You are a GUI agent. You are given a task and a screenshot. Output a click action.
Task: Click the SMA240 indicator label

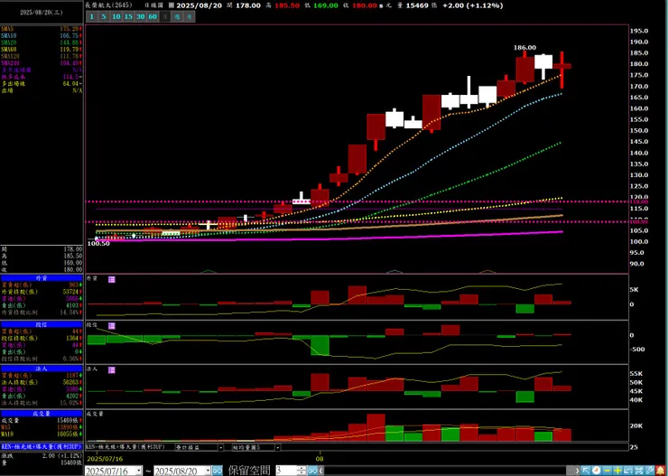tap(10, 63)
